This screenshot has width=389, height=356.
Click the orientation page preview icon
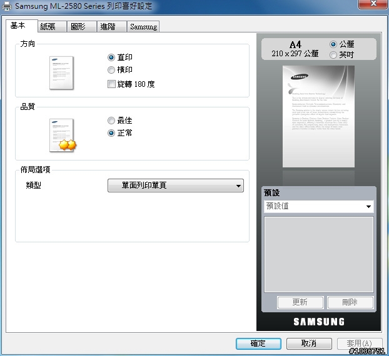(x=61, y=72)
